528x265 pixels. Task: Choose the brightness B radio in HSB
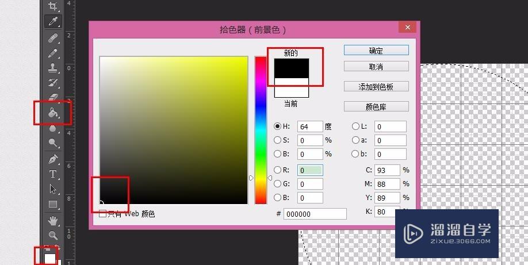point(277,153)
